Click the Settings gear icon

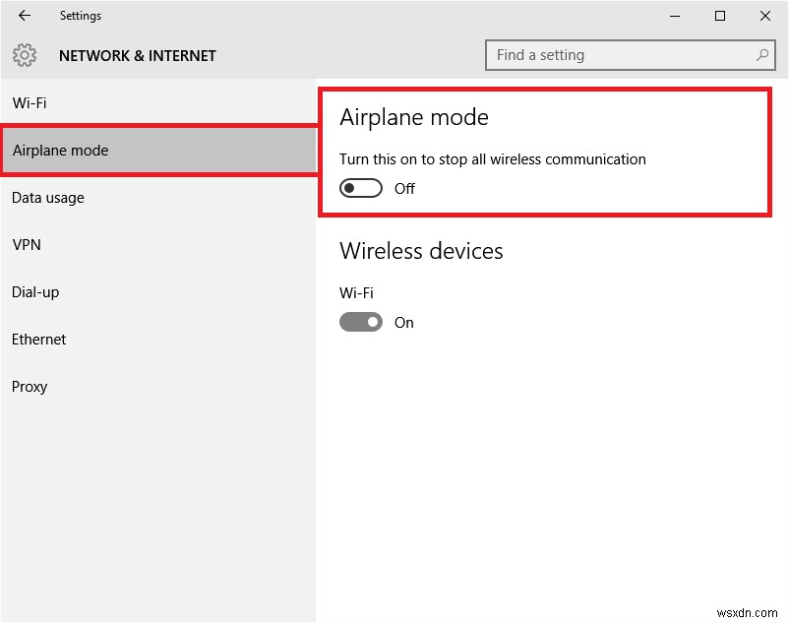(x=24, y=56)
